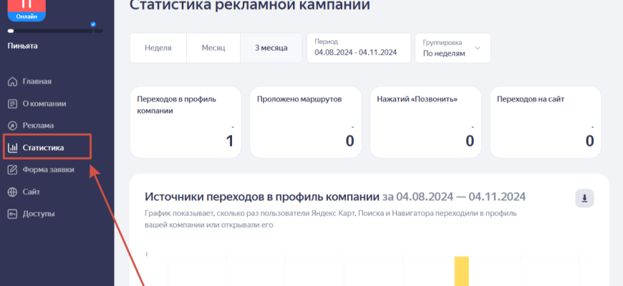Download the chart using the download icon

(x=584, y=198)
